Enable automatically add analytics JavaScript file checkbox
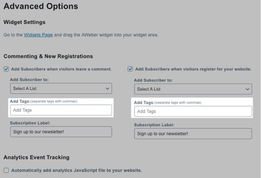The height and width of the screenshot is (178, 261). 6,170
